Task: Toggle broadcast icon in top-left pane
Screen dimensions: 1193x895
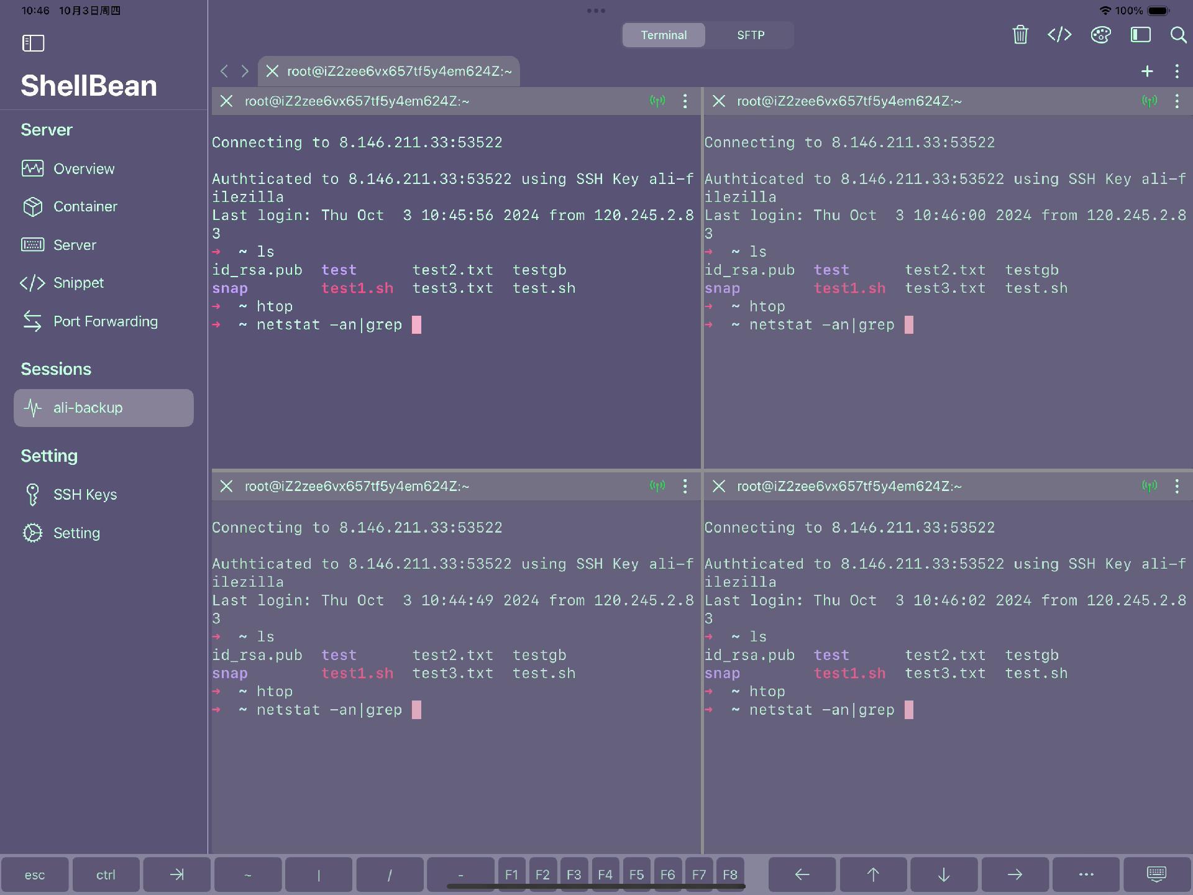Action: pyautogui.click(x=657, y=101)
